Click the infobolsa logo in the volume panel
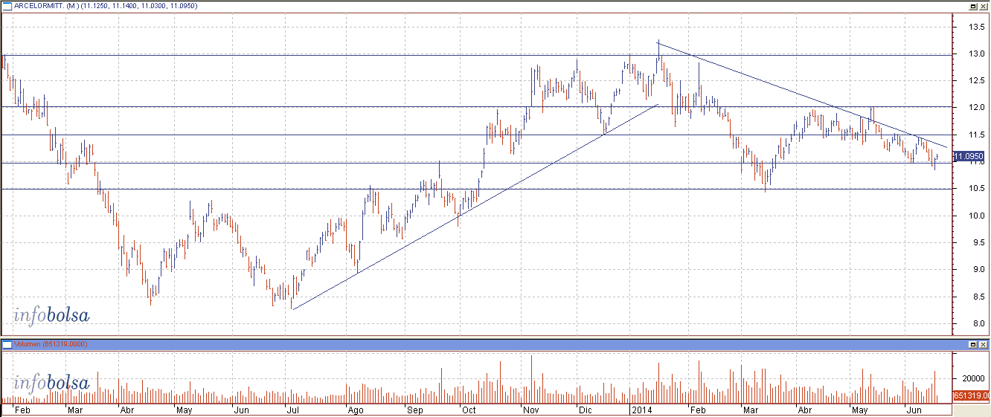Screen dimensions: 991x417 click(51, 384)
